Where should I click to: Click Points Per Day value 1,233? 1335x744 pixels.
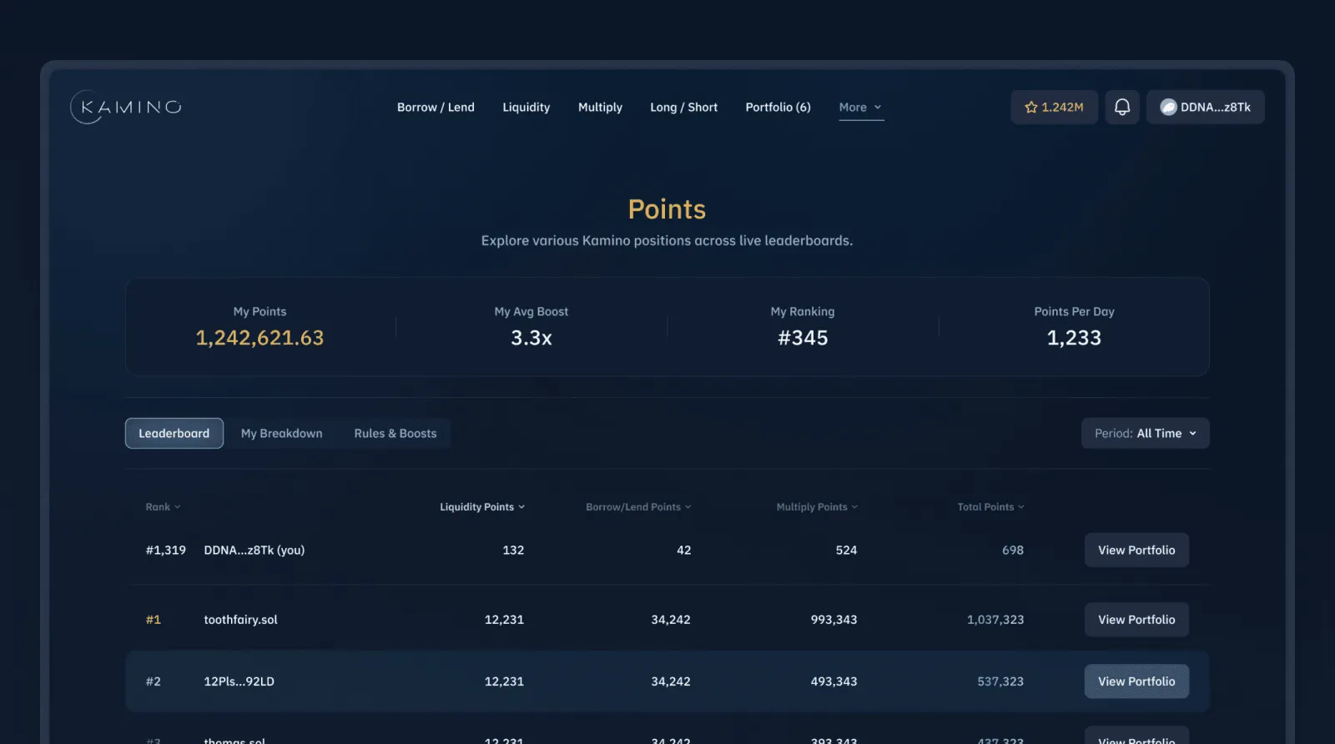tap(1074, 338)
